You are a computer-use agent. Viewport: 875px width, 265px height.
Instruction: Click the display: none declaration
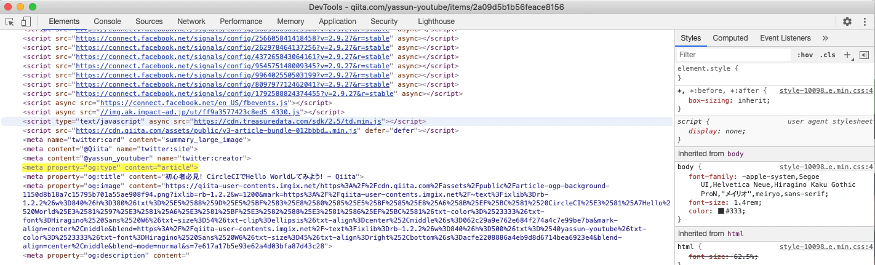717,131
